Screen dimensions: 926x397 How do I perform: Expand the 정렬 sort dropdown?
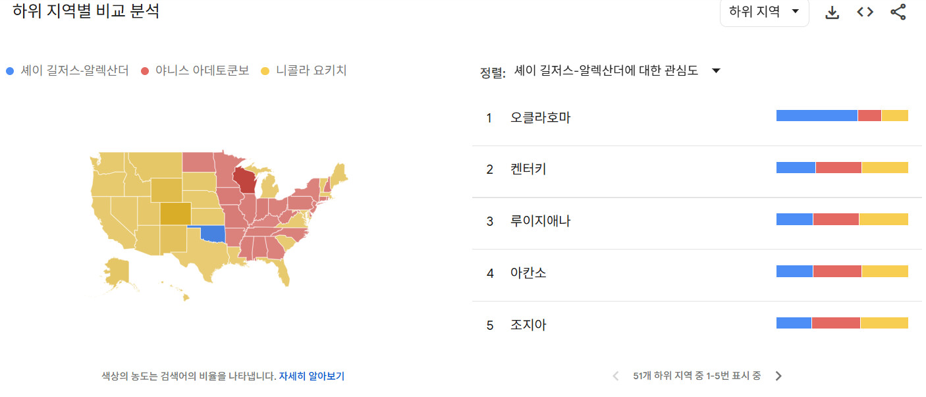click(x=606, y=71)
